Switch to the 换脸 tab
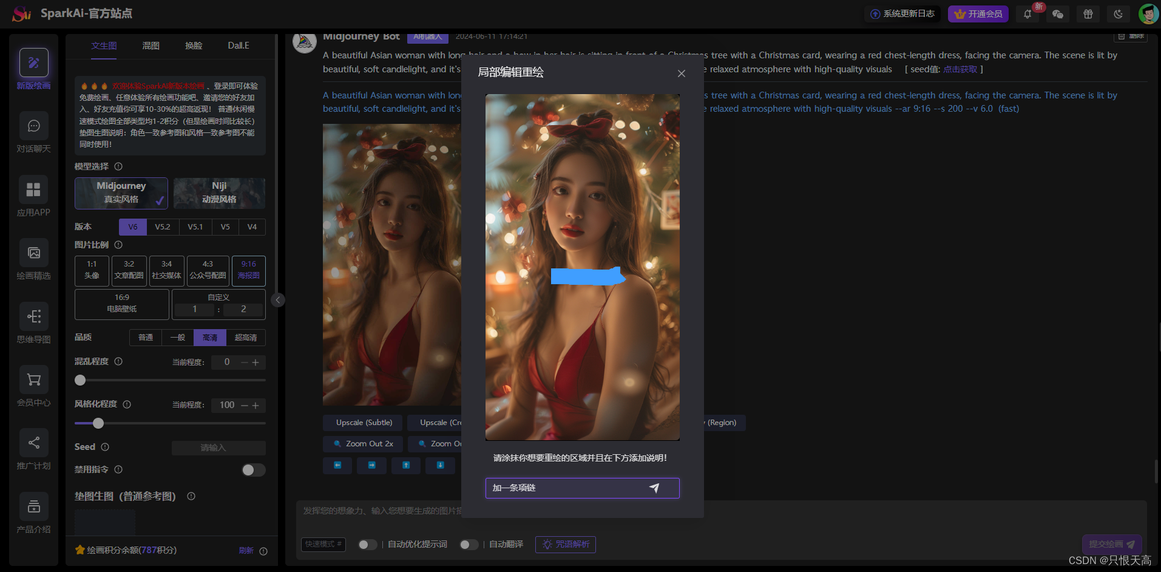This screenshot has height=572, width=1161. 194,46
